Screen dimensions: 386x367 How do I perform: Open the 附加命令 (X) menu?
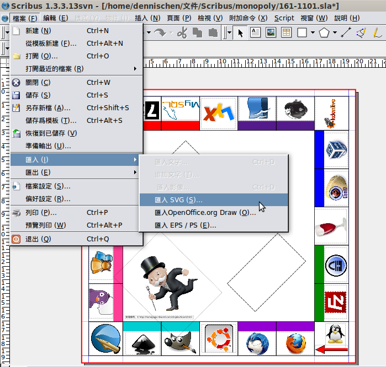point(248,18)
